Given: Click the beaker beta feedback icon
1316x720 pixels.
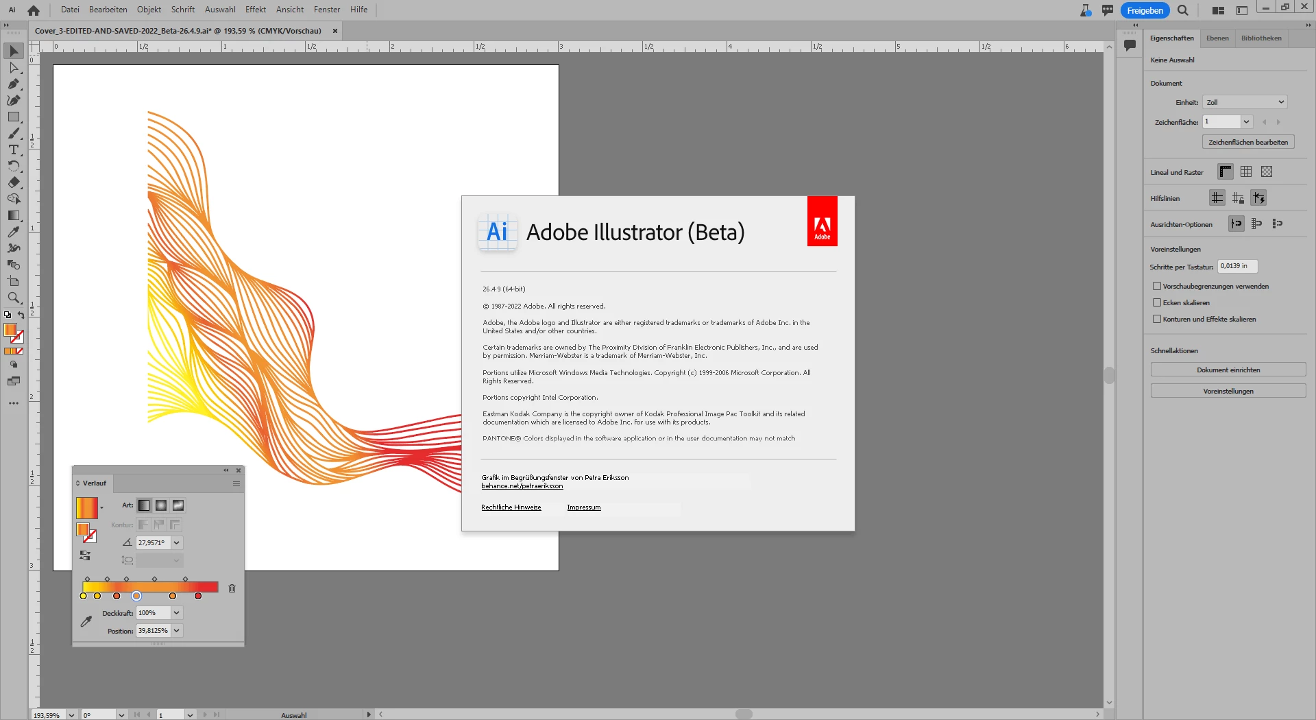Looking at the screenshot, I should (x=1086, y=10).
